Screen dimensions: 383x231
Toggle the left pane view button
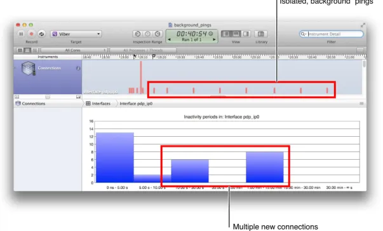(226, 34)
